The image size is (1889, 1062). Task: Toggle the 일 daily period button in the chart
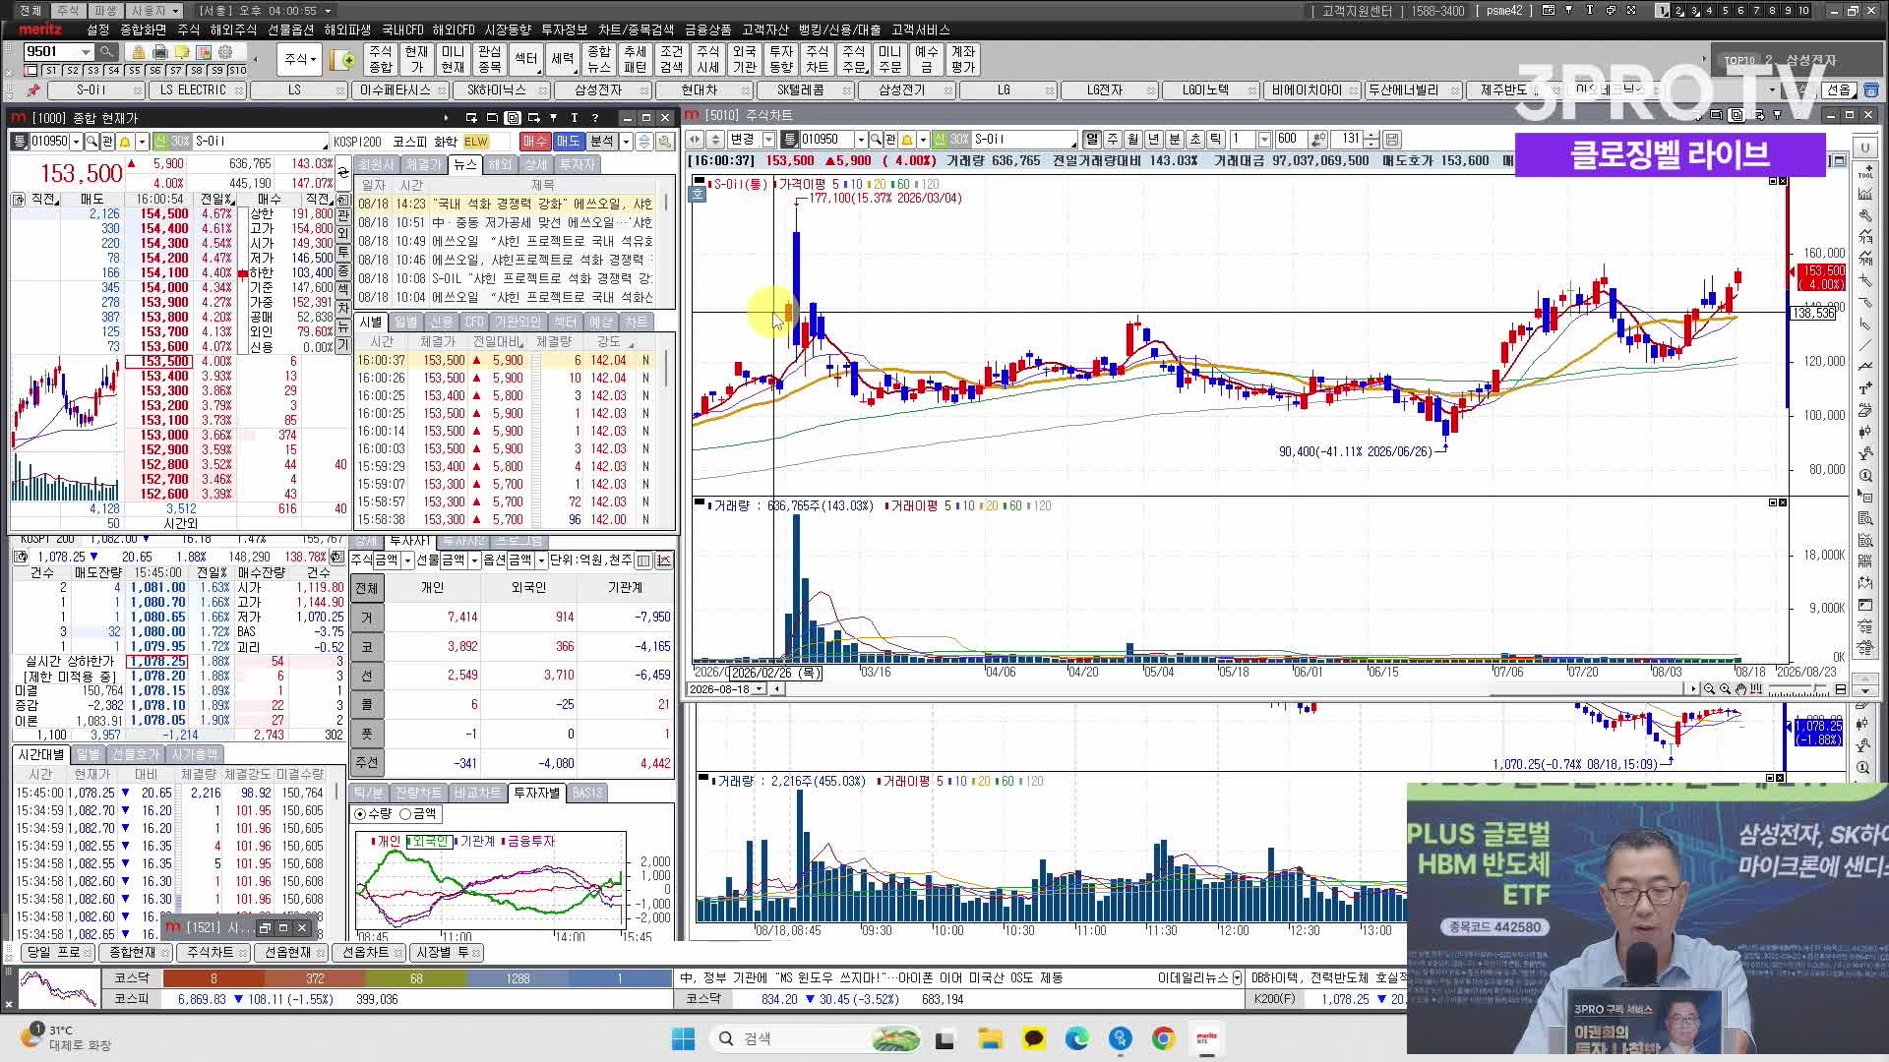[x=1092, y=140]
